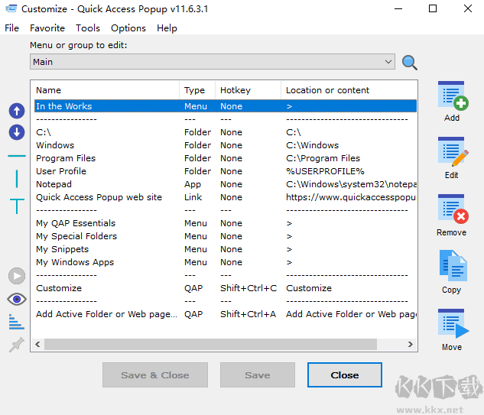Select the User Profile row
Screen dimensions: 484x415
click(x=226, y=171)
